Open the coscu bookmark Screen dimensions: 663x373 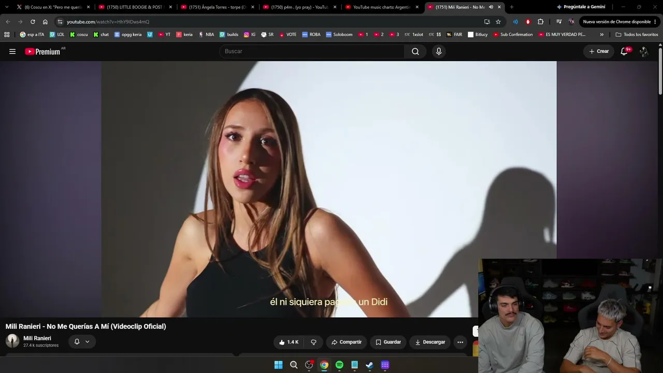[x=79, y=35]
